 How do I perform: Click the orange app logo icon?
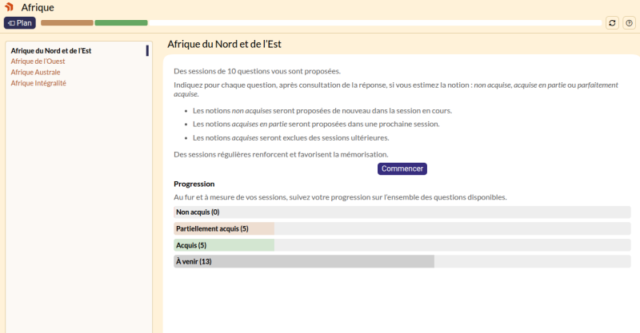point(9,7)
